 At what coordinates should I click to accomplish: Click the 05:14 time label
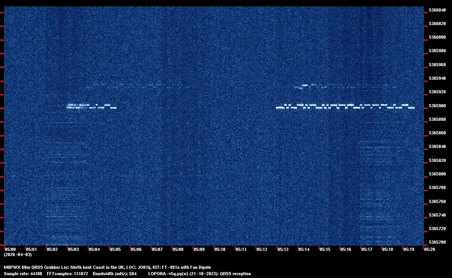point(304,249)
